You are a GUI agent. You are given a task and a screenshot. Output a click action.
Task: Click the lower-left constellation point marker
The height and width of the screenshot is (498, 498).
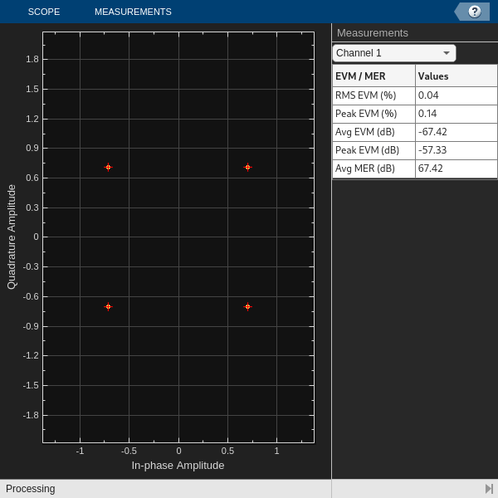coord(108,307)
